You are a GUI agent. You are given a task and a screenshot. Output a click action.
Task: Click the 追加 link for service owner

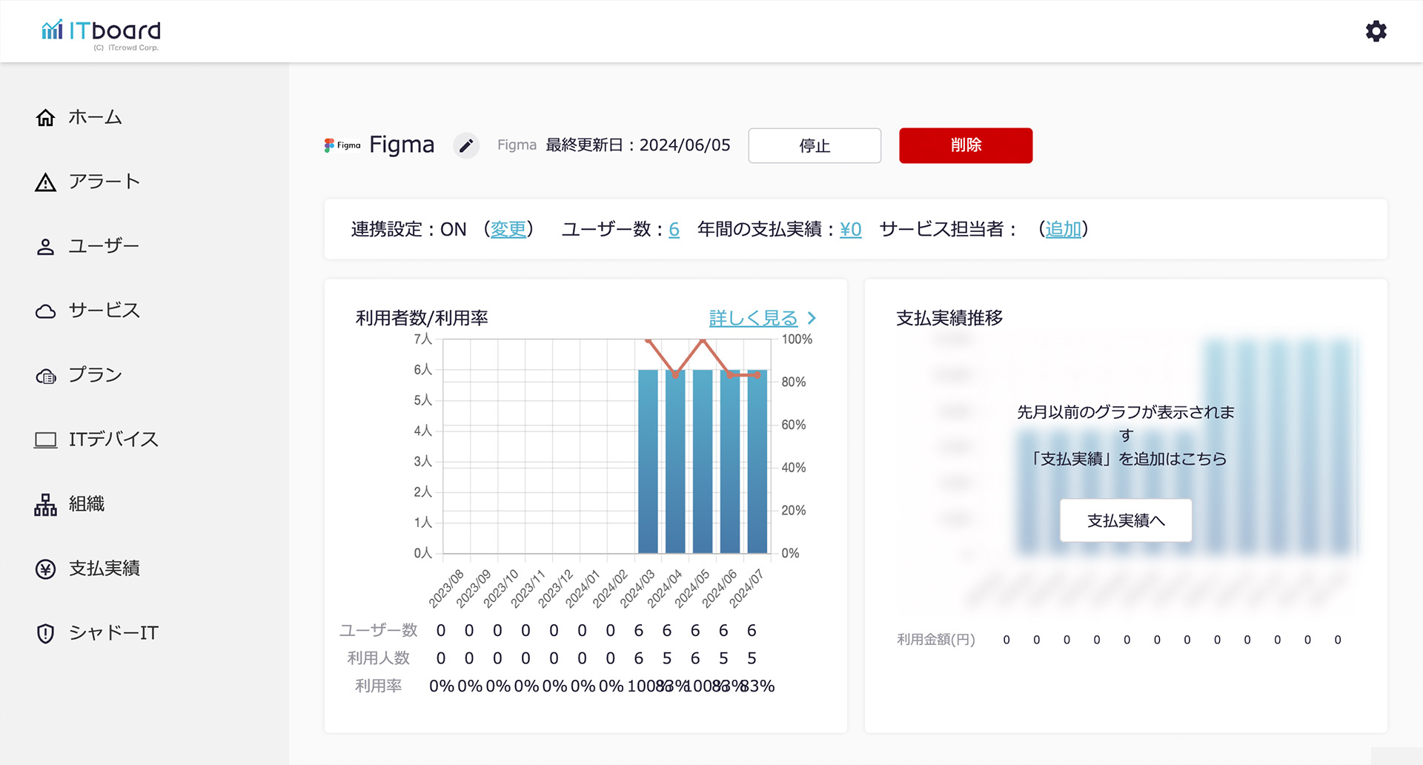(x=1063, y=230)
